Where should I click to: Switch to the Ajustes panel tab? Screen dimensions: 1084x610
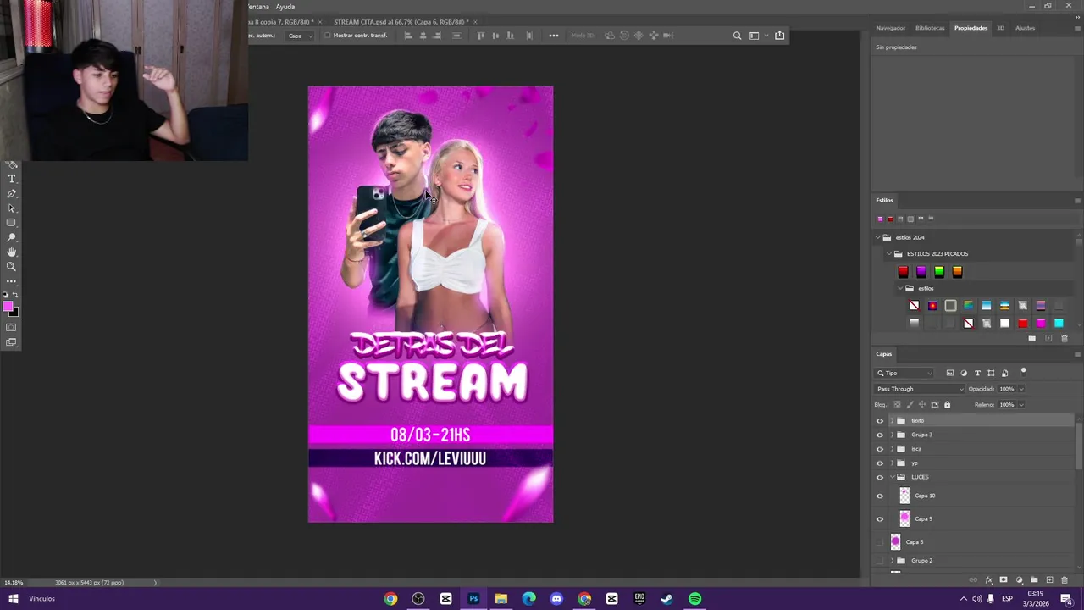[x=1025, y=28]
